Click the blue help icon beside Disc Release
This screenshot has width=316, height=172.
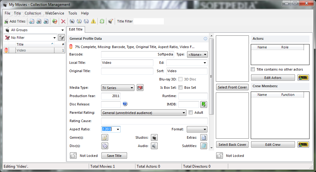pos(125,104)
